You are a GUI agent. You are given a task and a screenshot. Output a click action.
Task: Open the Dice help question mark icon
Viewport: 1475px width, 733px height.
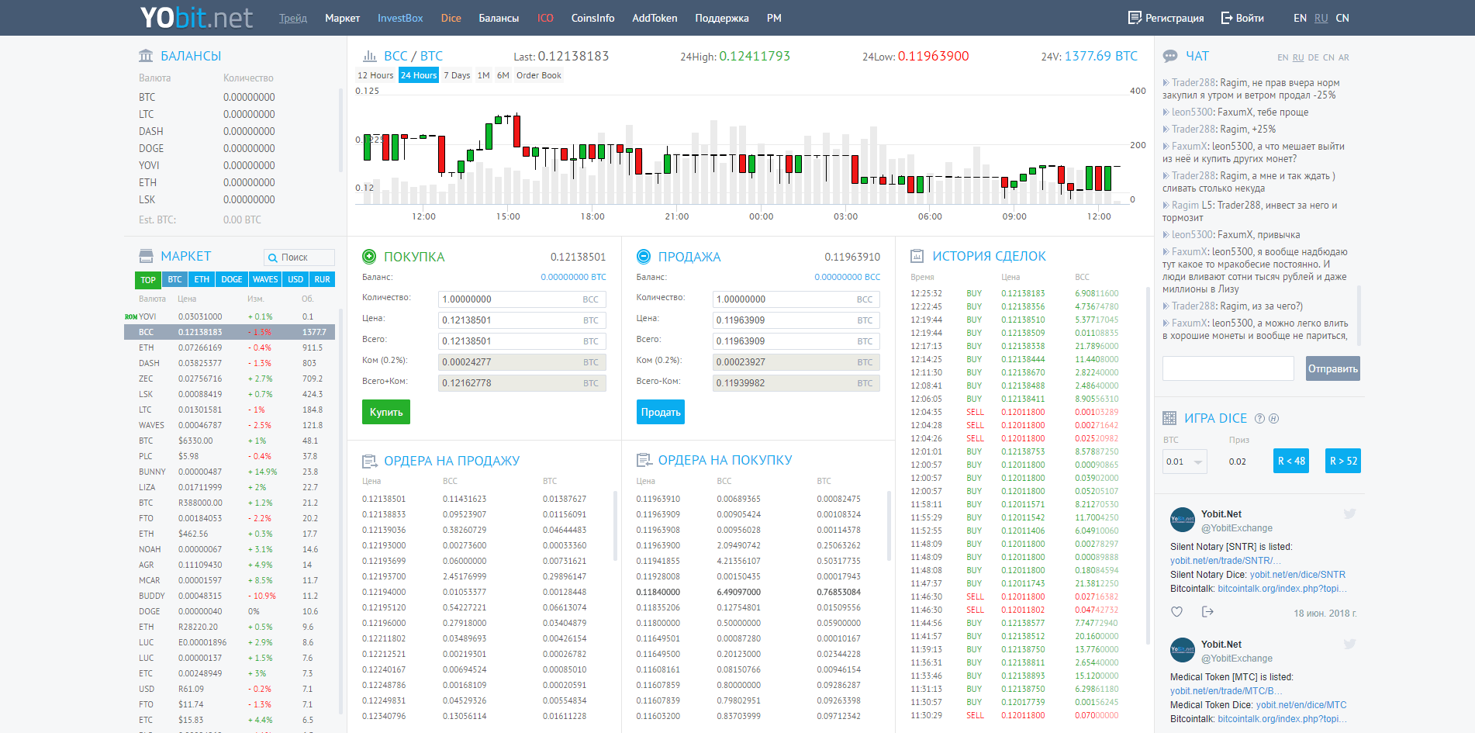click(1258, 418)
